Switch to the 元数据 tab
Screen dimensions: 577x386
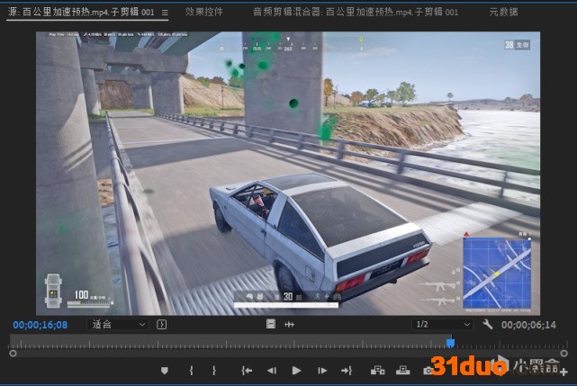click(503, 13)
